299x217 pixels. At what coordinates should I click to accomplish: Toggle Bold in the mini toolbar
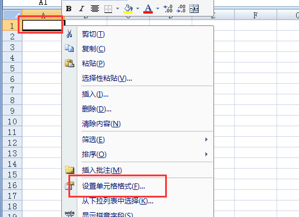[68, 9]
